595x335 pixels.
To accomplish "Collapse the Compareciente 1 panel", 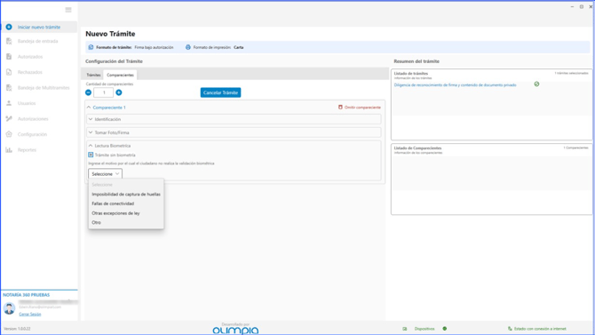I will click(89, 108).
